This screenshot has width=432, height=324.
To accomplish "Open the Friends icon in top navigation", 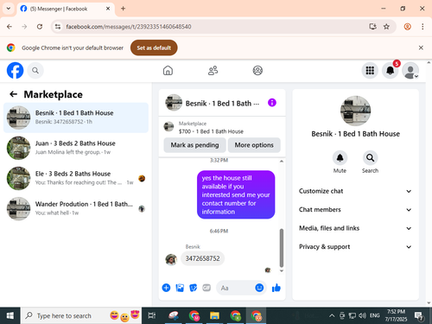I will pyautogui.click(x=213, y=70).
